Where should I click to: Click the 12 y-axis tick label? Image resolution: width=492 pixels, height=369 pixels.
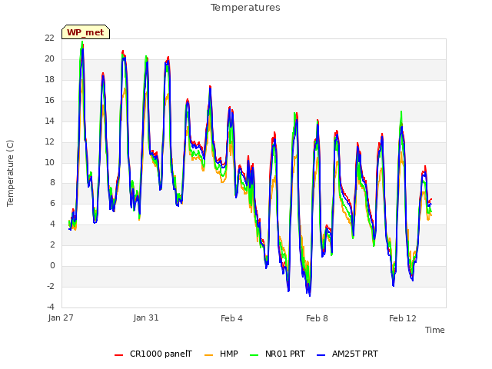coord(49,141)
